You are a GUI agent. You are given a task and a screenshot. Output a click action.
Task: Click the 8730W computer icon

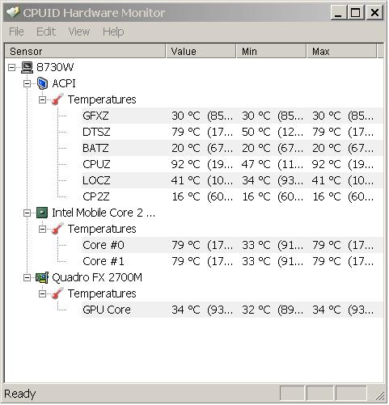click(27, 67)
